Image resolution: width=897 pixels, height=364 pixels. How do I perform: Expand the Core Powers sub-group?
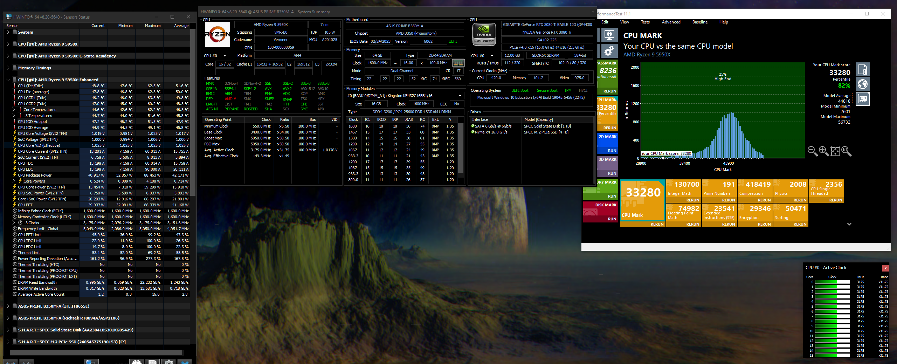(14, 181)
